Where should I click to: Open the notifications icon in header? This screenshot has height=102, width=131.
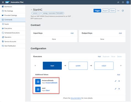point(118,2)
